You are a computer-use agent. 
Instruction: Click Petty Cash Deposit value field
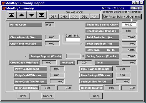click(57, 69)
